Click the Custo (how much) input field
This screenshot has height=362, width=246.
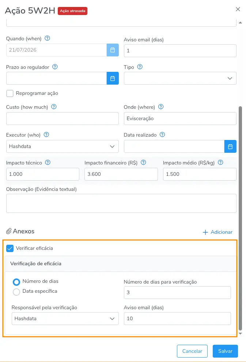click(63, 118)
